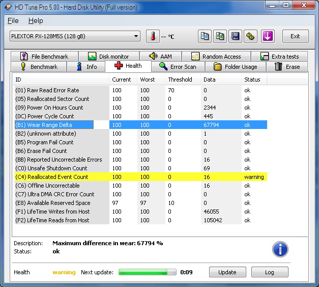Viewport: 319px width, 287px height.
Task: Click the Next update progress bar
Action: tap(148, 272)
